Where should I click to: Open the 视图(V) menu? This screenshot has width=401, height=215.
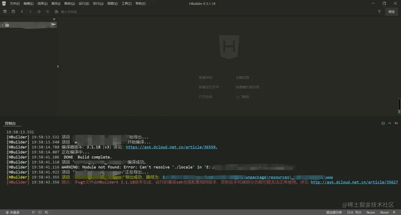tap(113, 4)
